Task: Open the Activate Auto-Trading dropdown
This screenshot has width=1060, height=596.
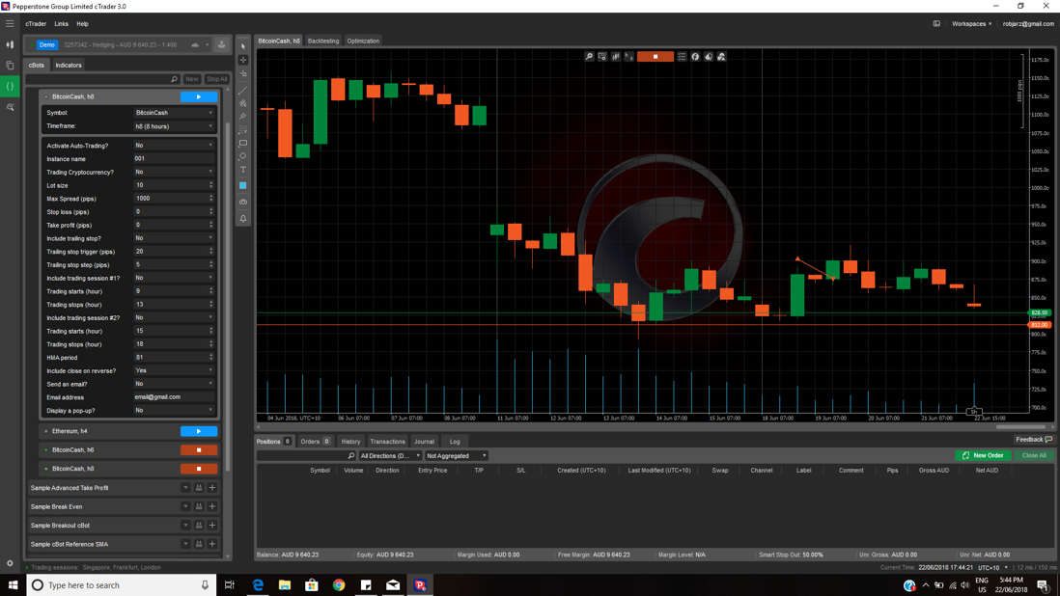Action: coord(174,145)
